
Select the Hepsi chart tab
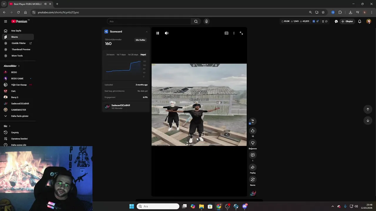[143, 55]
